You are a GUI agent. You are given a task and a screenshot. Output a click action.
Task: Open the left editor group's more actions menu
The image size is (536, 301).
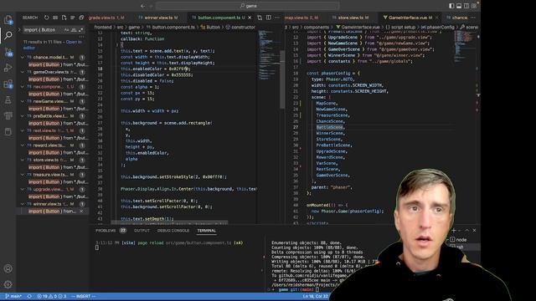(277, 18)
